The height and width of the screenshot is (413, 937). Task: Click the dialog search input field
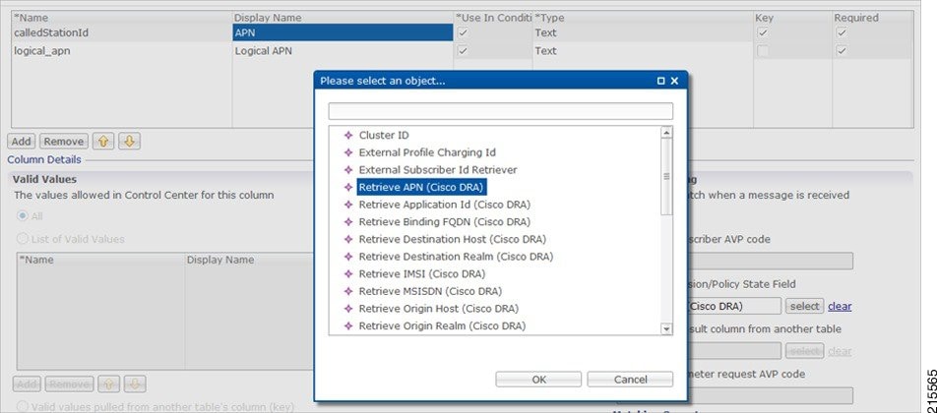coord(501,111)
